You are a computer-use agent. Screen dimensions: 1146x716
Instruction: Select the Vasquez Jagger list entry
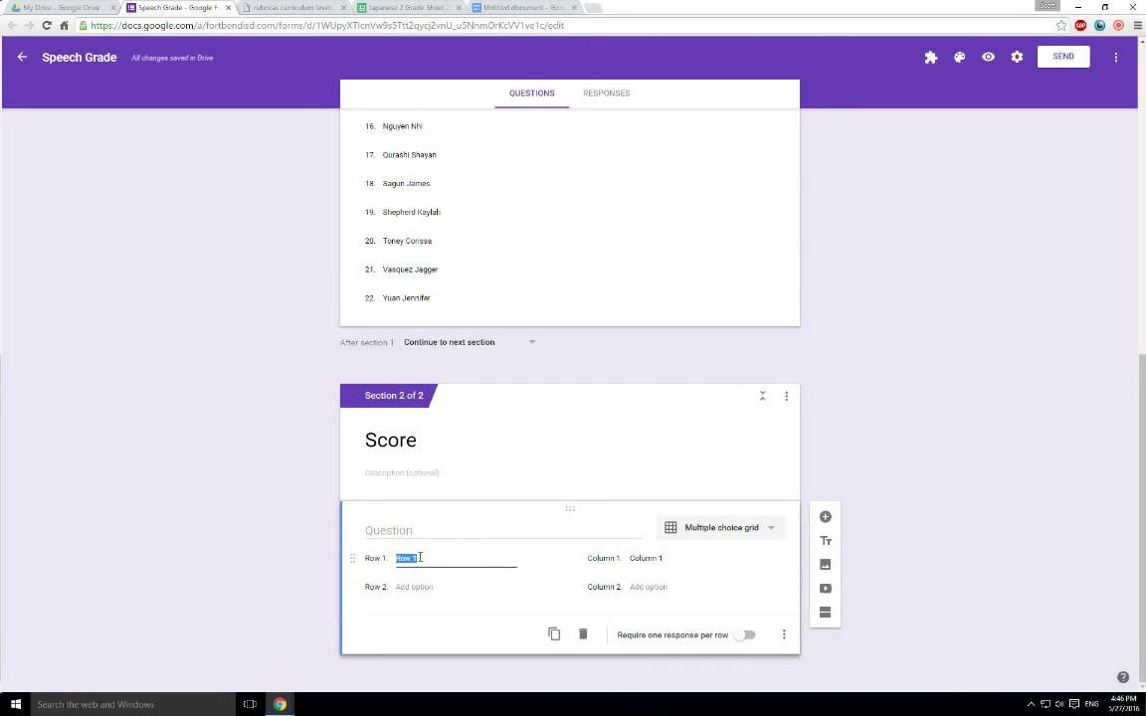pos(410,269)
